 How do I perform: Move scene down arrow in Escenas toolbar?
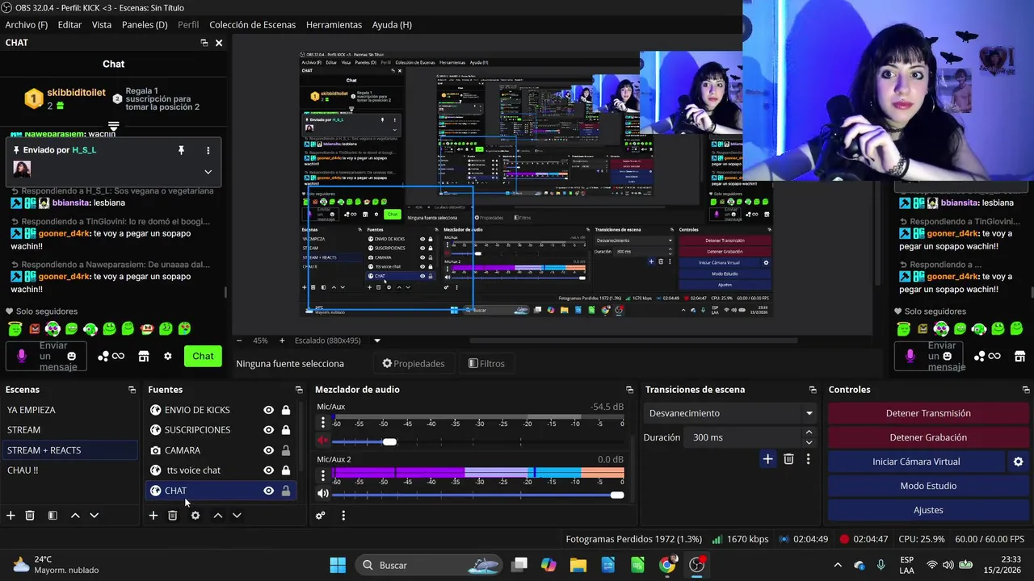(94, 516)
